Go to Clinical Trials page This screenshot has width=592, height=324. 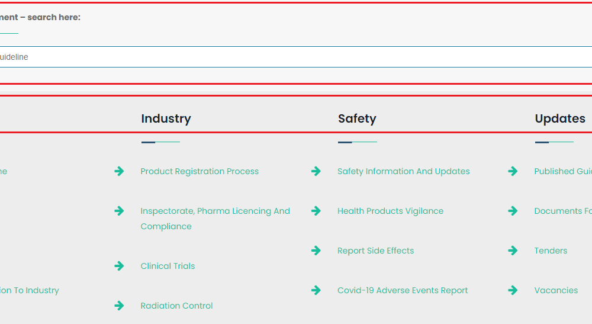point(168,266)
